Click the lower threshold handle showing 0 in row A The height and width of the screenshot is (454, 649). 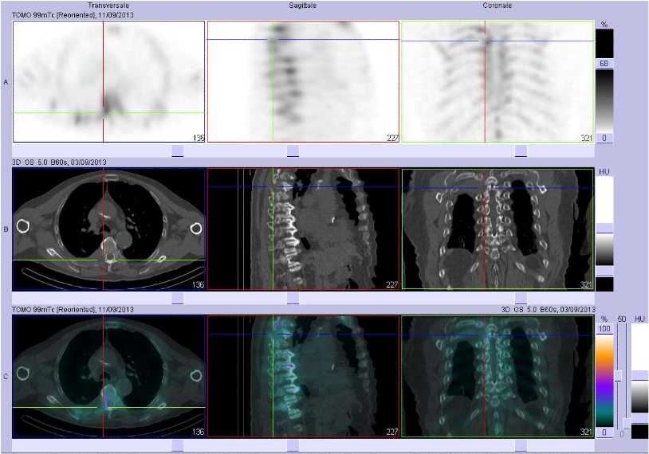click(604, 138)
